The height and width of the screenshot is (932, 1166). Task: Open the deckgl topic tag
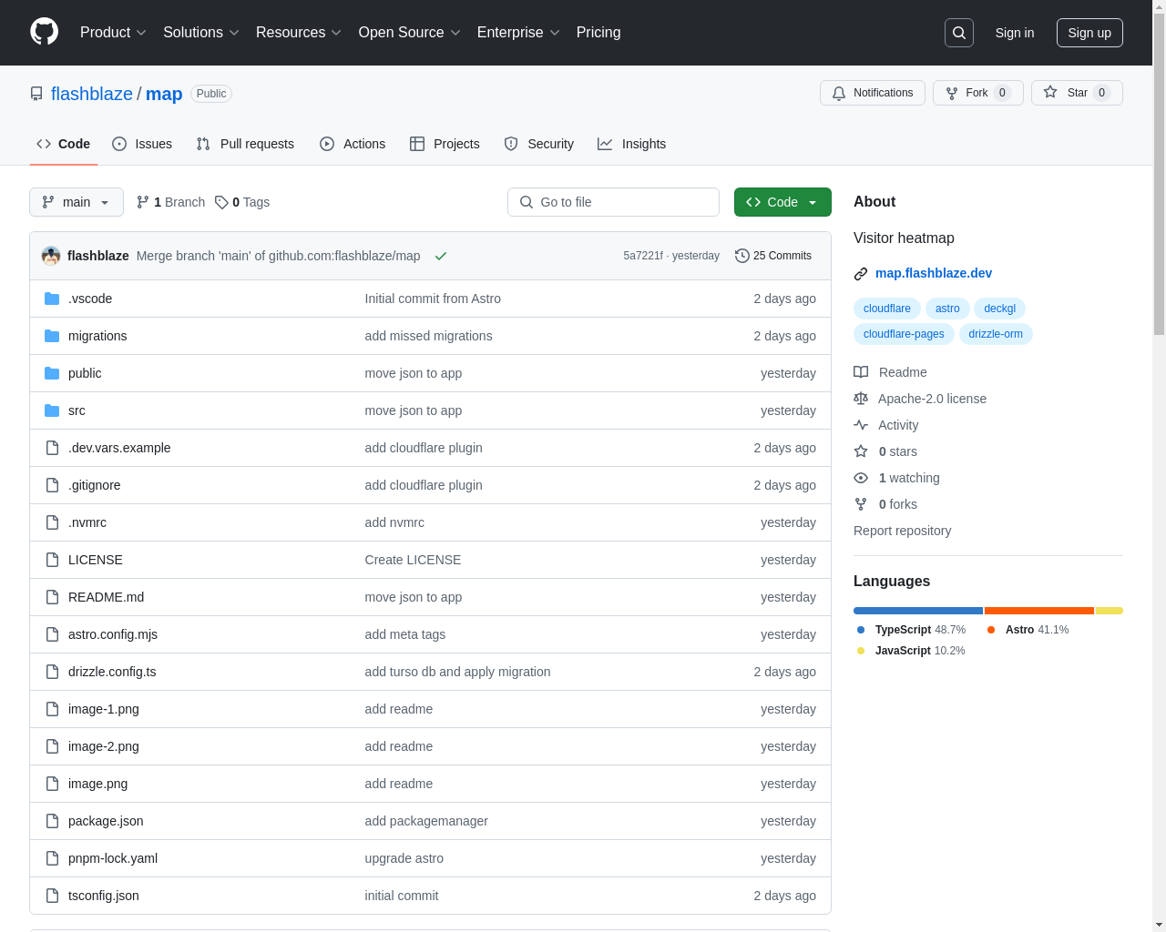click(999, 309)
